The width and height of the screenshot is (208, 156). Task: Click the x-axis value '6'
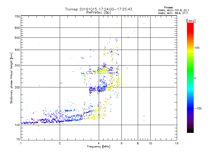pos(121,143)
